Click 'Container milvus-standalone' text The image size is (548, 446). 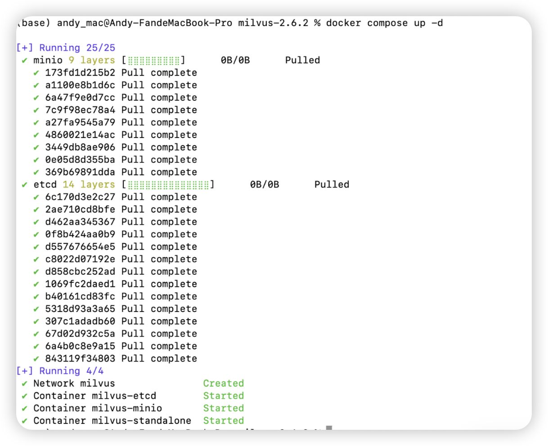pos(112,421)
